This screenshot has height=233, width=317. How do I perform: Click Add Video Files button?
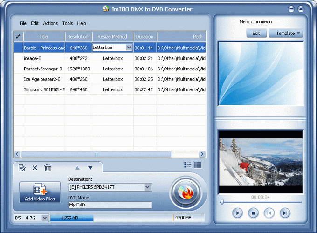[x=40, y=192]
